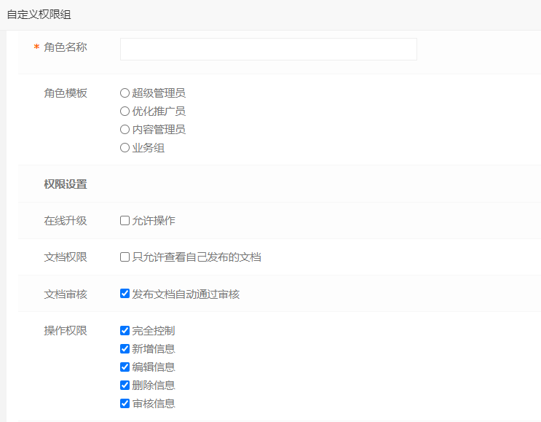Click the 角色名称 input field
Viewport: 541px width, 422px height.
pos(269,49)
